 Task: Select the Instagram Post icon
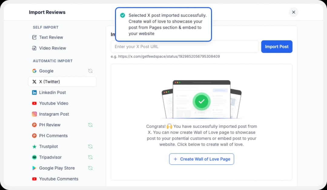(35, 114)
